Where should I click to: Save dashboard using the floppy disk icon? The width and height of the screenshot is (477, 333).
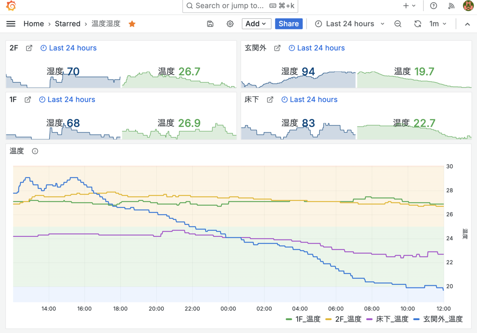210,24
